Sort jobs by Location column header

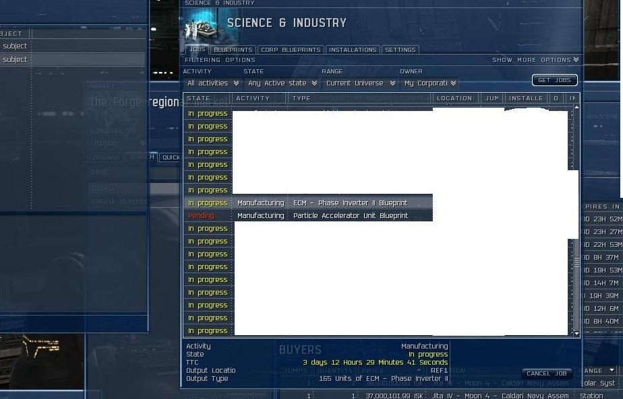[x=456, y=98]
